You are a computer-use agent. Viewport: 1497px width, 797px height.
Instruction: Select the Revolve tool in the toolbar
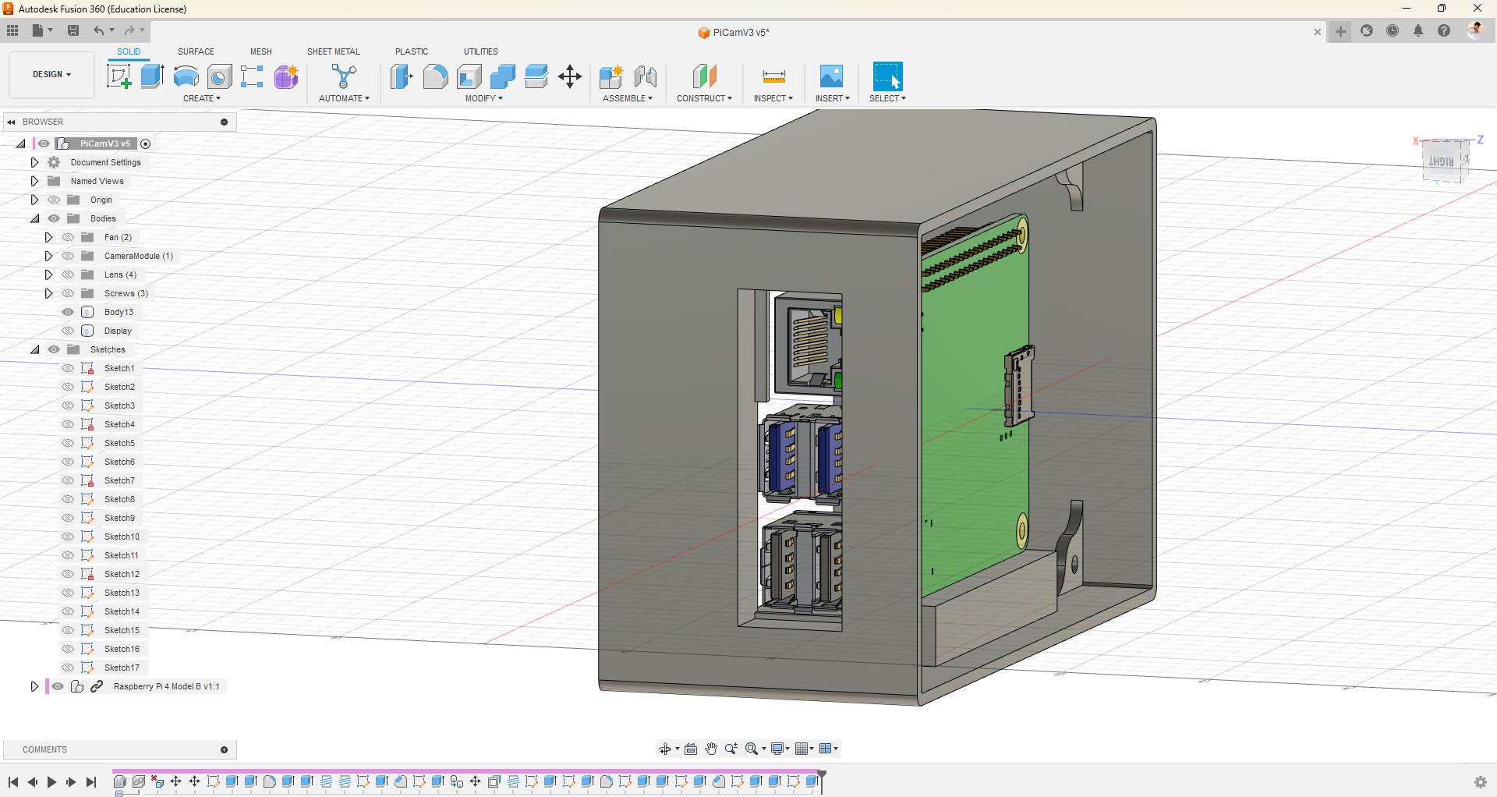[x=186, y=76]
